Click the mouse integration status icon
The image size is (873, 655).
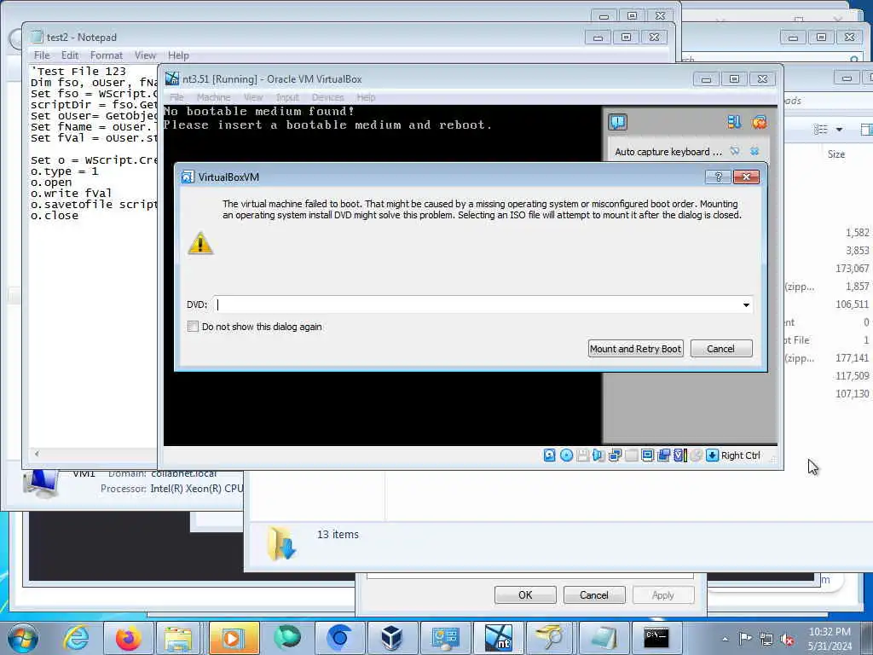pos(696,455)
